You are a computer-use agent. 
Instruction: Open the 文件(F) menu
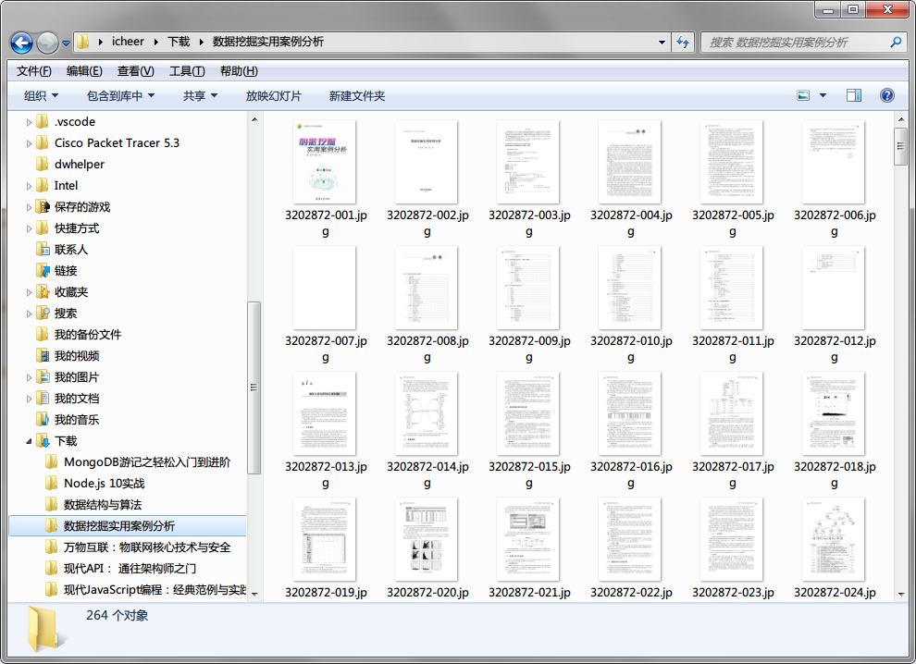click(x=34, y=71)
